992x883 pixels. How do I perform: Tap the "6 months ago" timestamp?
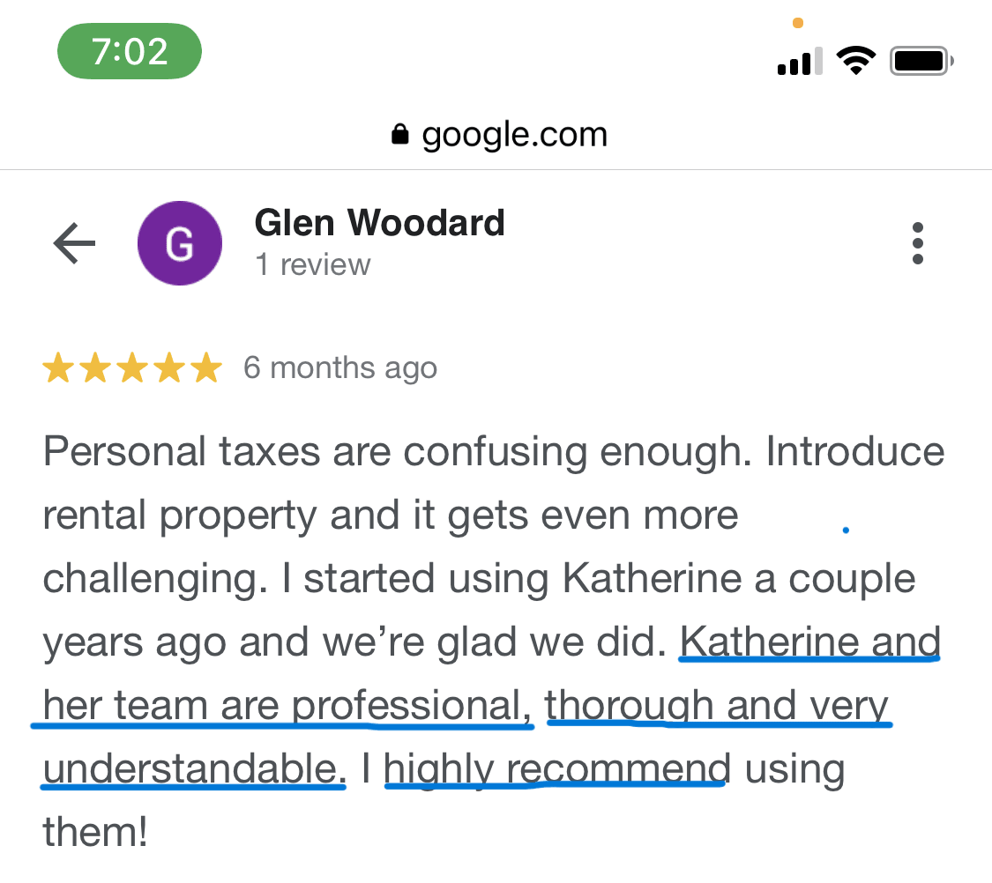pyautogui.click(x=340, y=367)
